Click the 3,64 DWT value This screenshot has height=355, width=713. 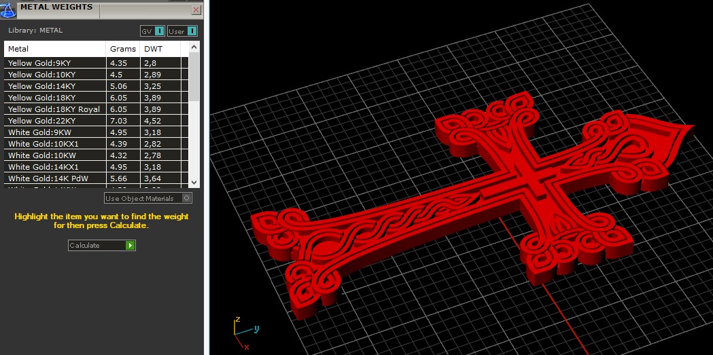pos(153,179)
